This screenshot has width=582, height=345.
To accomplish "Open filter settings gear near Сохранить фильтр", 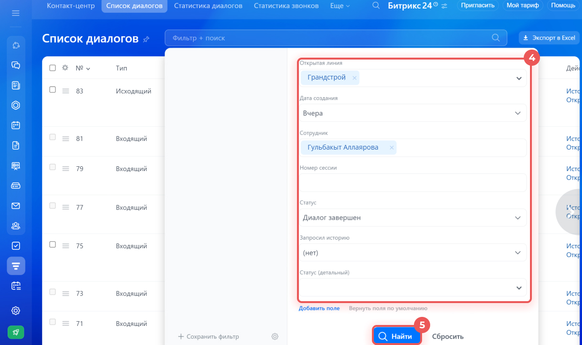I will (275, 336).
